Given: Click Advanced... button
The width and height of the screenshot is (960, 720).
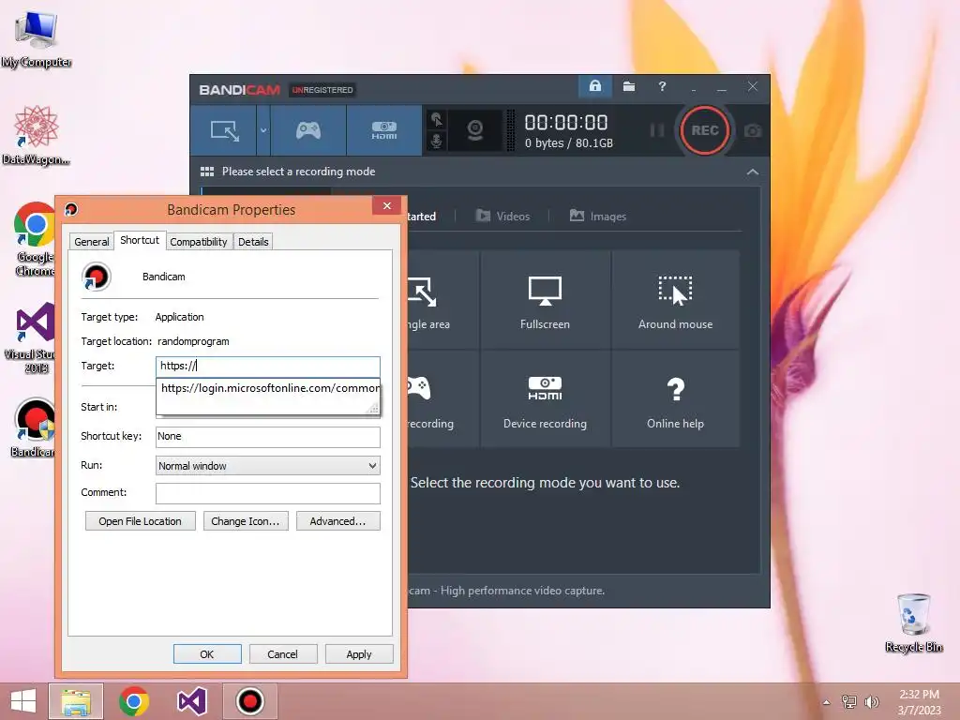Looking at the screenshot, I should 337,521.
